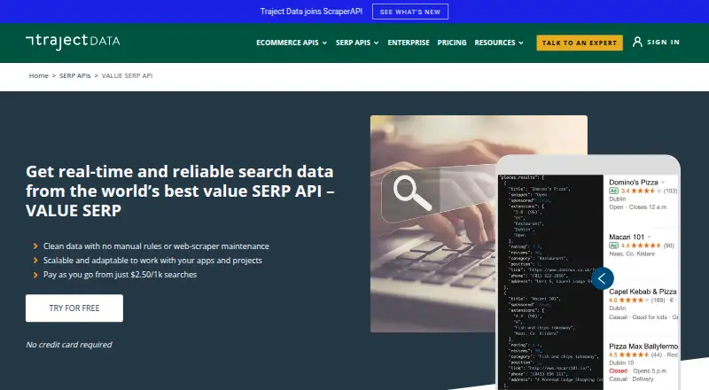Click the 'Pay as you go' pricing bullet
Screen dimensions: 709x390
120,275
